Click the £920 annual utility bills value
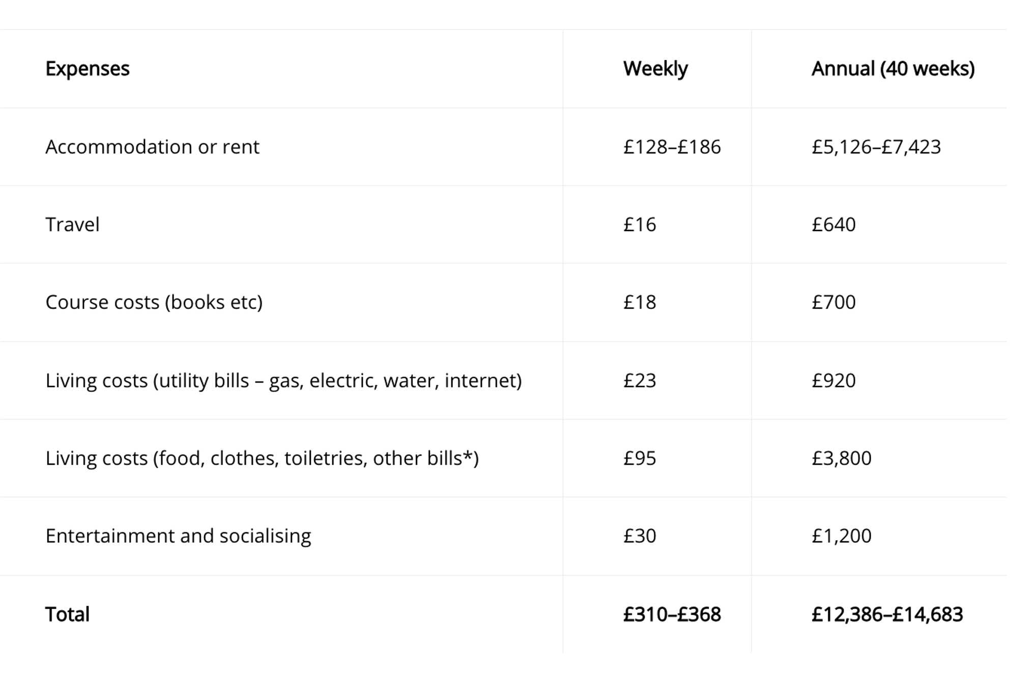This screenshot has width=1035, height=676. coord(833,381)
